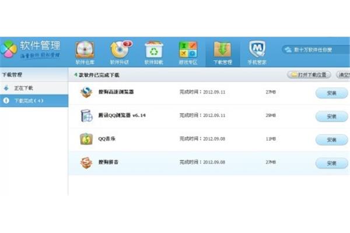Click the 软件管理 colorful logo
Screen dimensions: 350x233
tap(9, 49)
